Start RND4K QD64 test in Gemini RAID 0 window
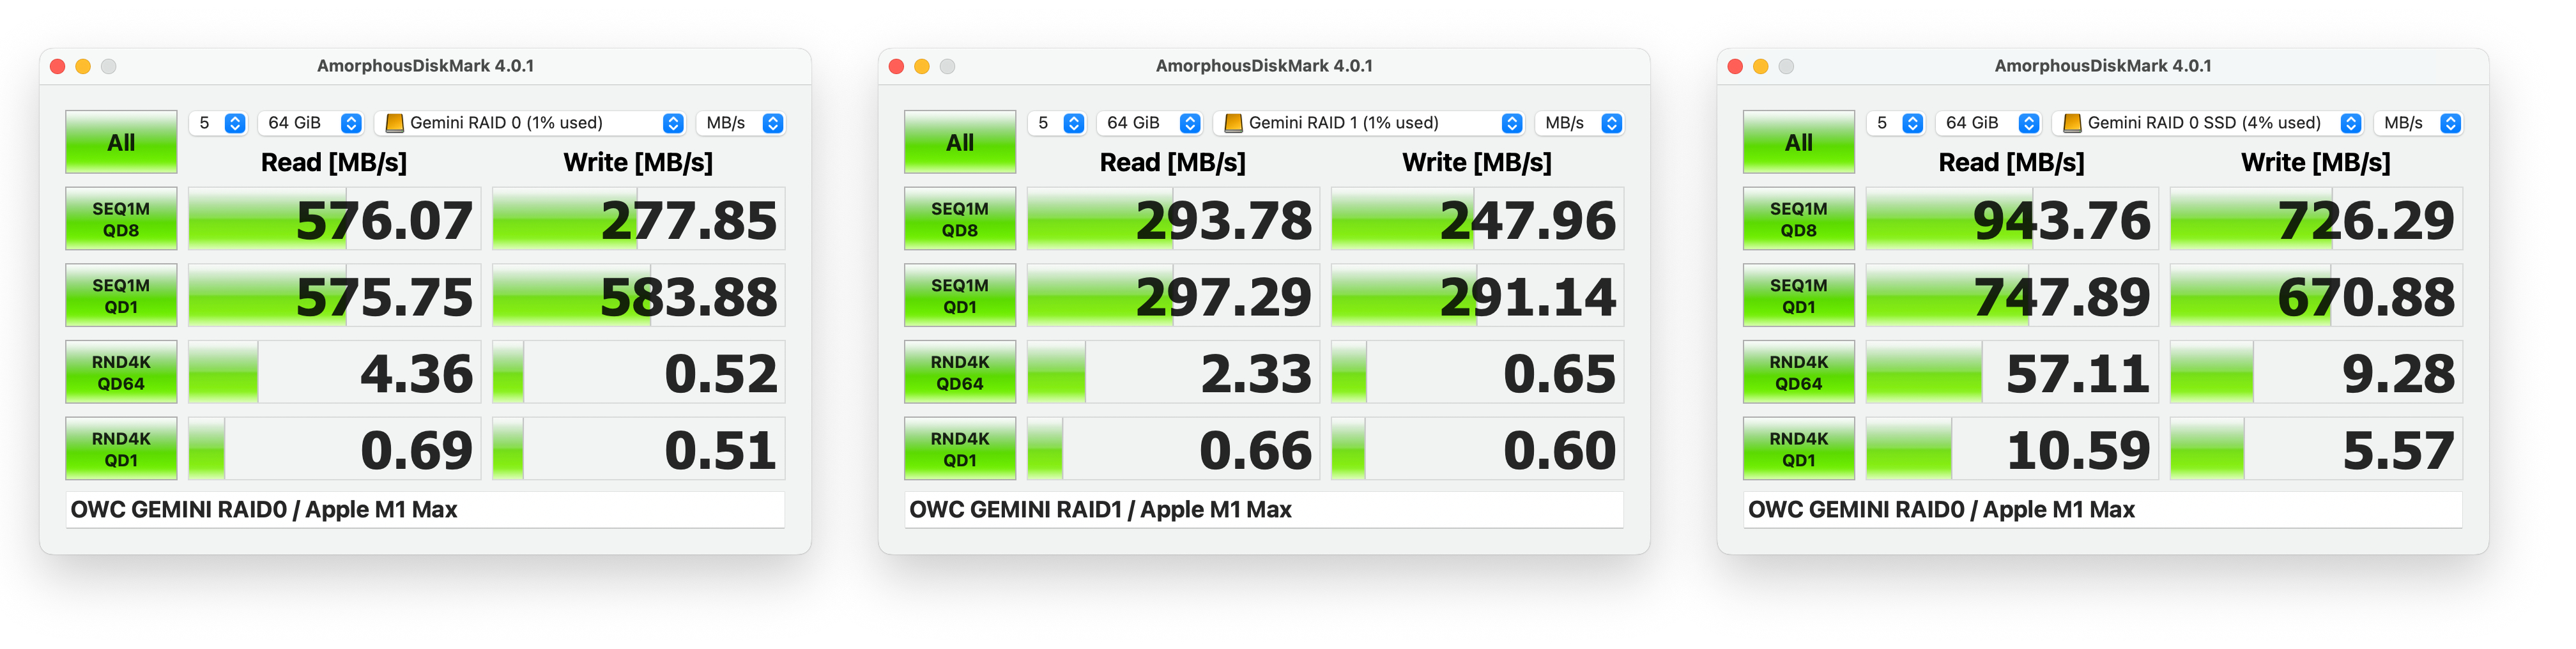 click(121, 372)
